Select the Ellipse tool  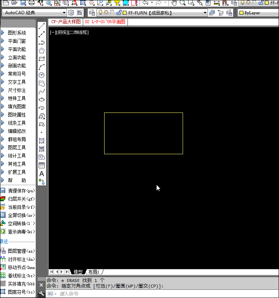[42, 99]
